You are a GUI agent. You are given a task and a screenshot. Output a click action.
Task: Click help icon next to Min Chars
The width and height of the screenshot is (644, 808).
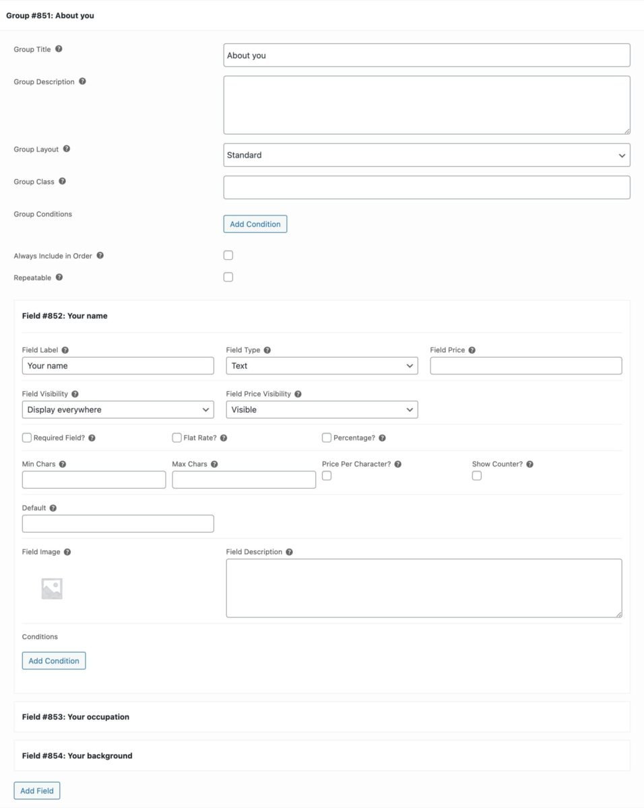point(63,464)
